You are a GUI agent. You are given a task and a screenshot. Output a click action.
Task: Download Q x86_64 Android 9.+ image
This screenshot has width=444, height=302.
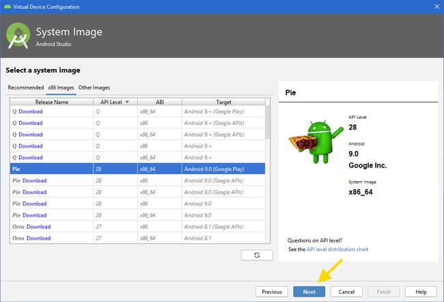point(31,158)
